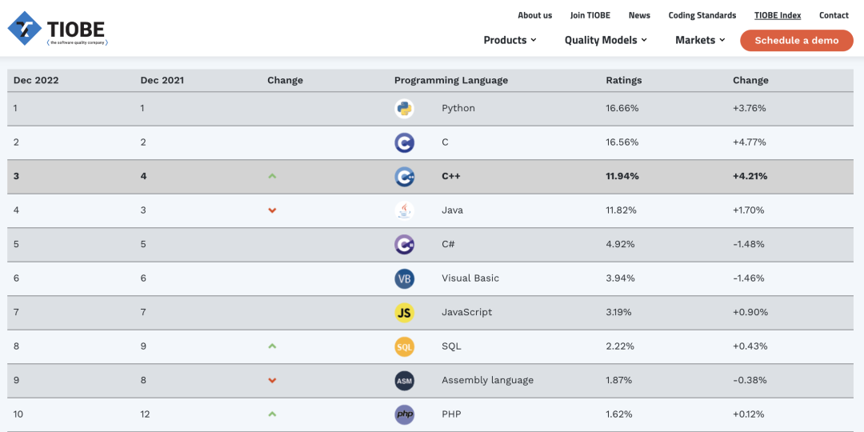Open the Quality Models dropdown

606,40
